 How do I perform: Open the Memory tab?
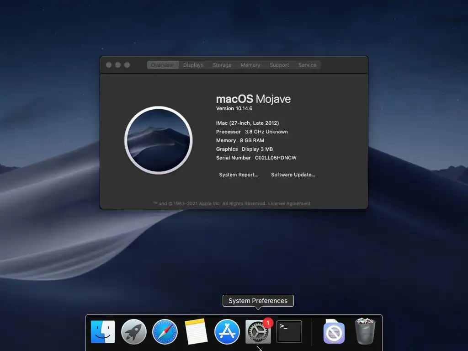coord(250,65)
